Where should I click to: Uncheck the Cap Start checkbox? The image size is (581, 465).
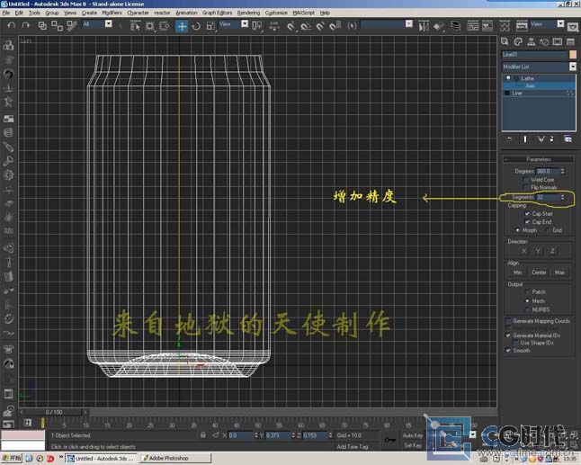tap(527, 214)
